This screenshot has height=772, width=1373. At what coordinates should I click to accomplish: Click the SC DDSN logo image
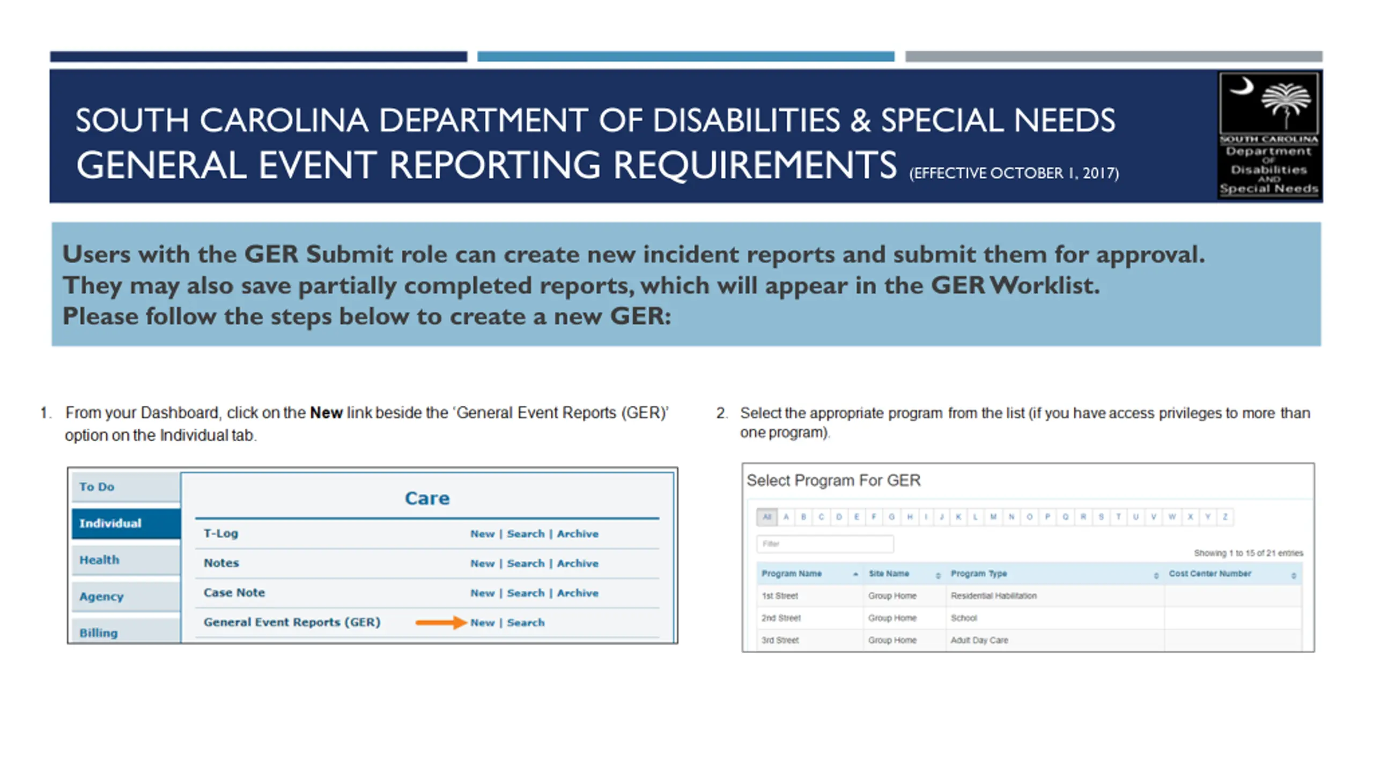[x=1268, y=135]
